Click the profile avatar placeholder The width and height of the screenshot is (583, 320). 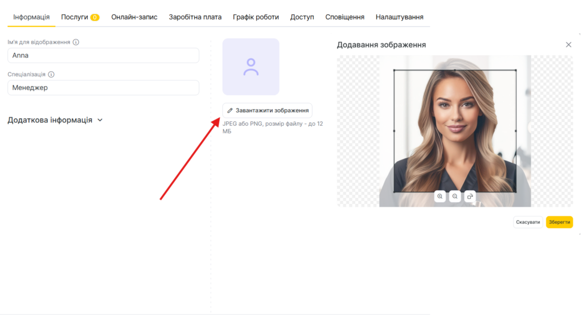click(251, 67)
